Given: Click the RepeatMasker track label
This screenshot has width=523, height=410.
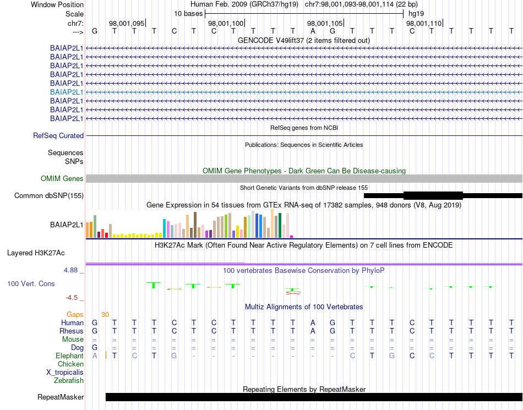Looking at the screenshot, I should [61, 397].
